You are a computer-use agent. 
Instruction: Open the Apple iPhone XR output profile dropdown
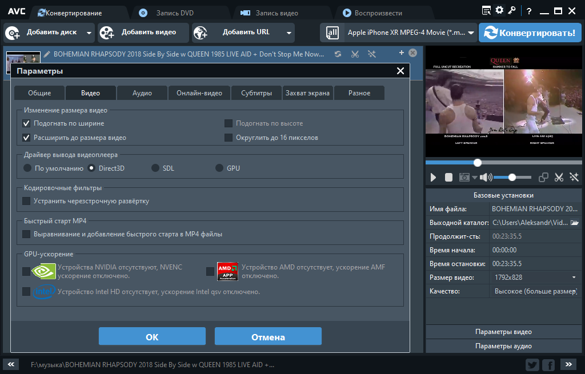click(471, 33)
